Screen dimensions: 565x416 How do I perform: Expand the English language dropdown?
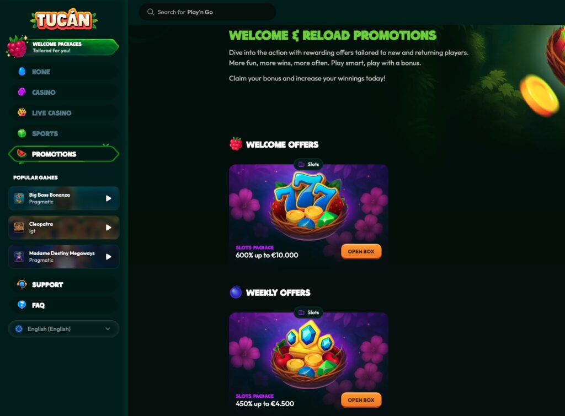(64, 328)
